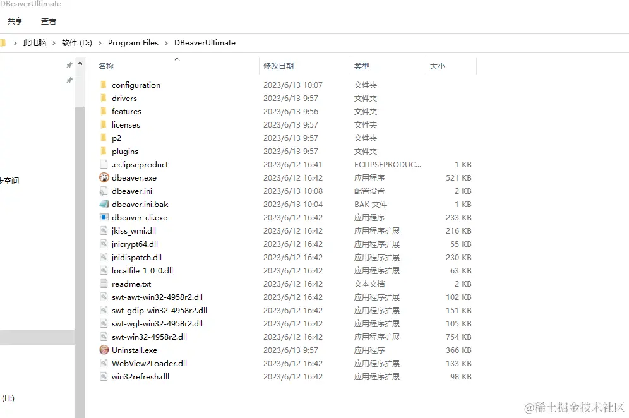Viewport: 629px width, 418px height.
Task: Select the dbeaver.exe file name
Action: [134, 177]
